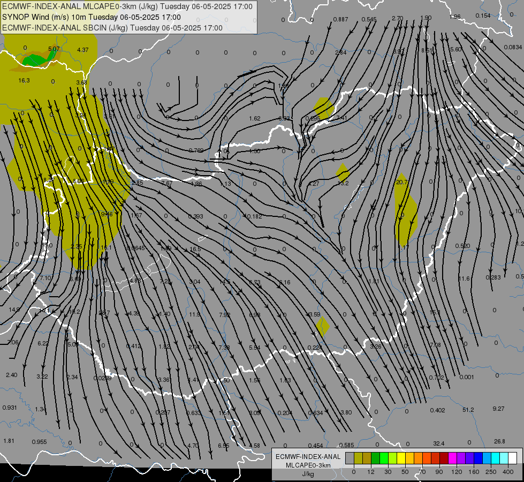Click the map value 32.4
Screen dimensions: 524x482
[x=439, y=443]
